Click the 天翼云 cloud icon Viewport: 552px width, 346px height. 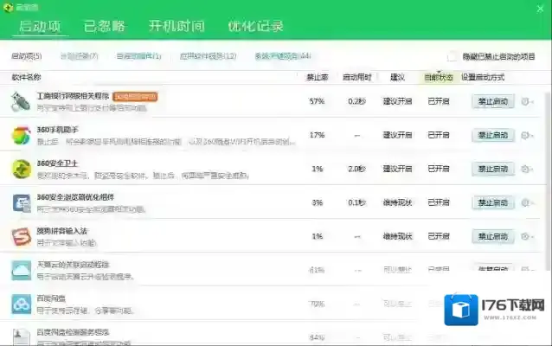pos(21,271)
